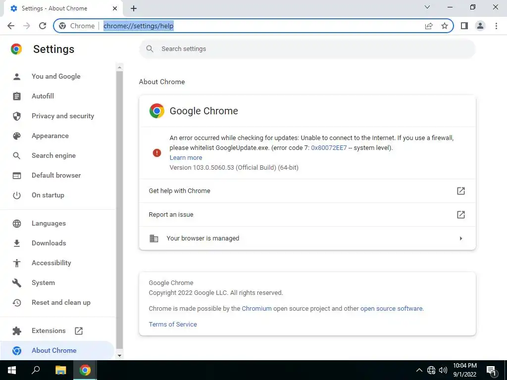The height and width of the screenshot is (380, 507).
Task: Open Windows taskbar search
Action: (x=36, y=370)
